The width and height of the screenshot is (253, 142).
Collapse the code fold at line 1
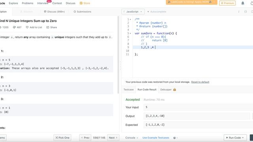click(x=130, y=19)
